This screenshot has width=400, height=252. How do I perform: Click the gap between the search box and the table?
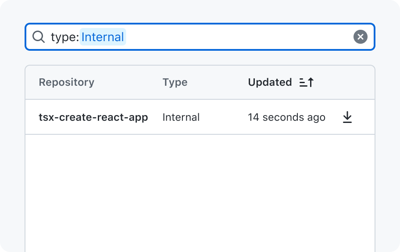click(x=200, y=58)
